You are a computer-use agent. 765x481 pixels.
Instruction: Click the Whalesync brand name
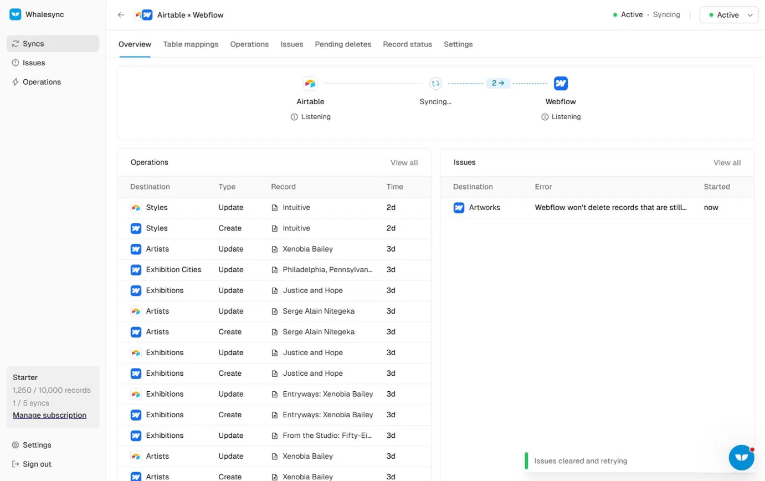coord(44,15)
